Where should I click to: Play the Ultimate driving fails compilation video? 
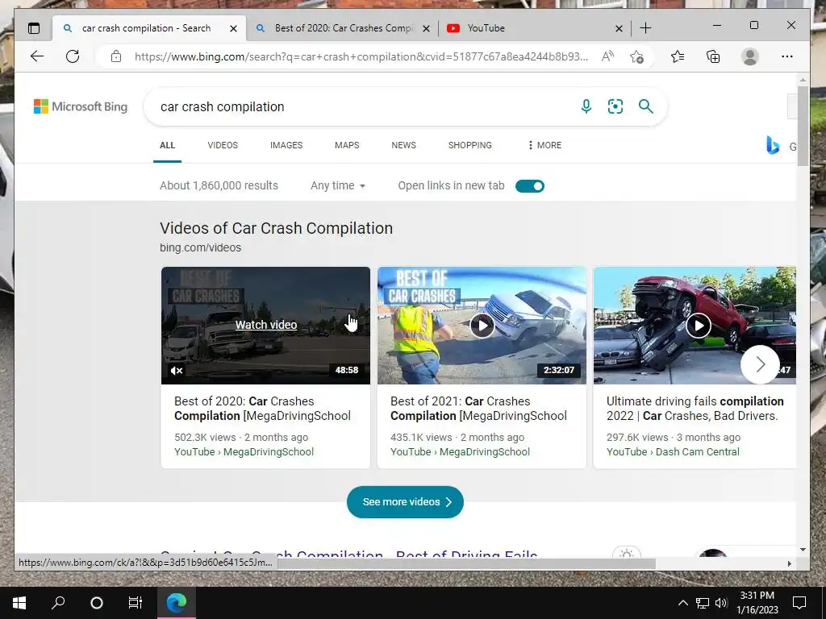pos(699,326)
